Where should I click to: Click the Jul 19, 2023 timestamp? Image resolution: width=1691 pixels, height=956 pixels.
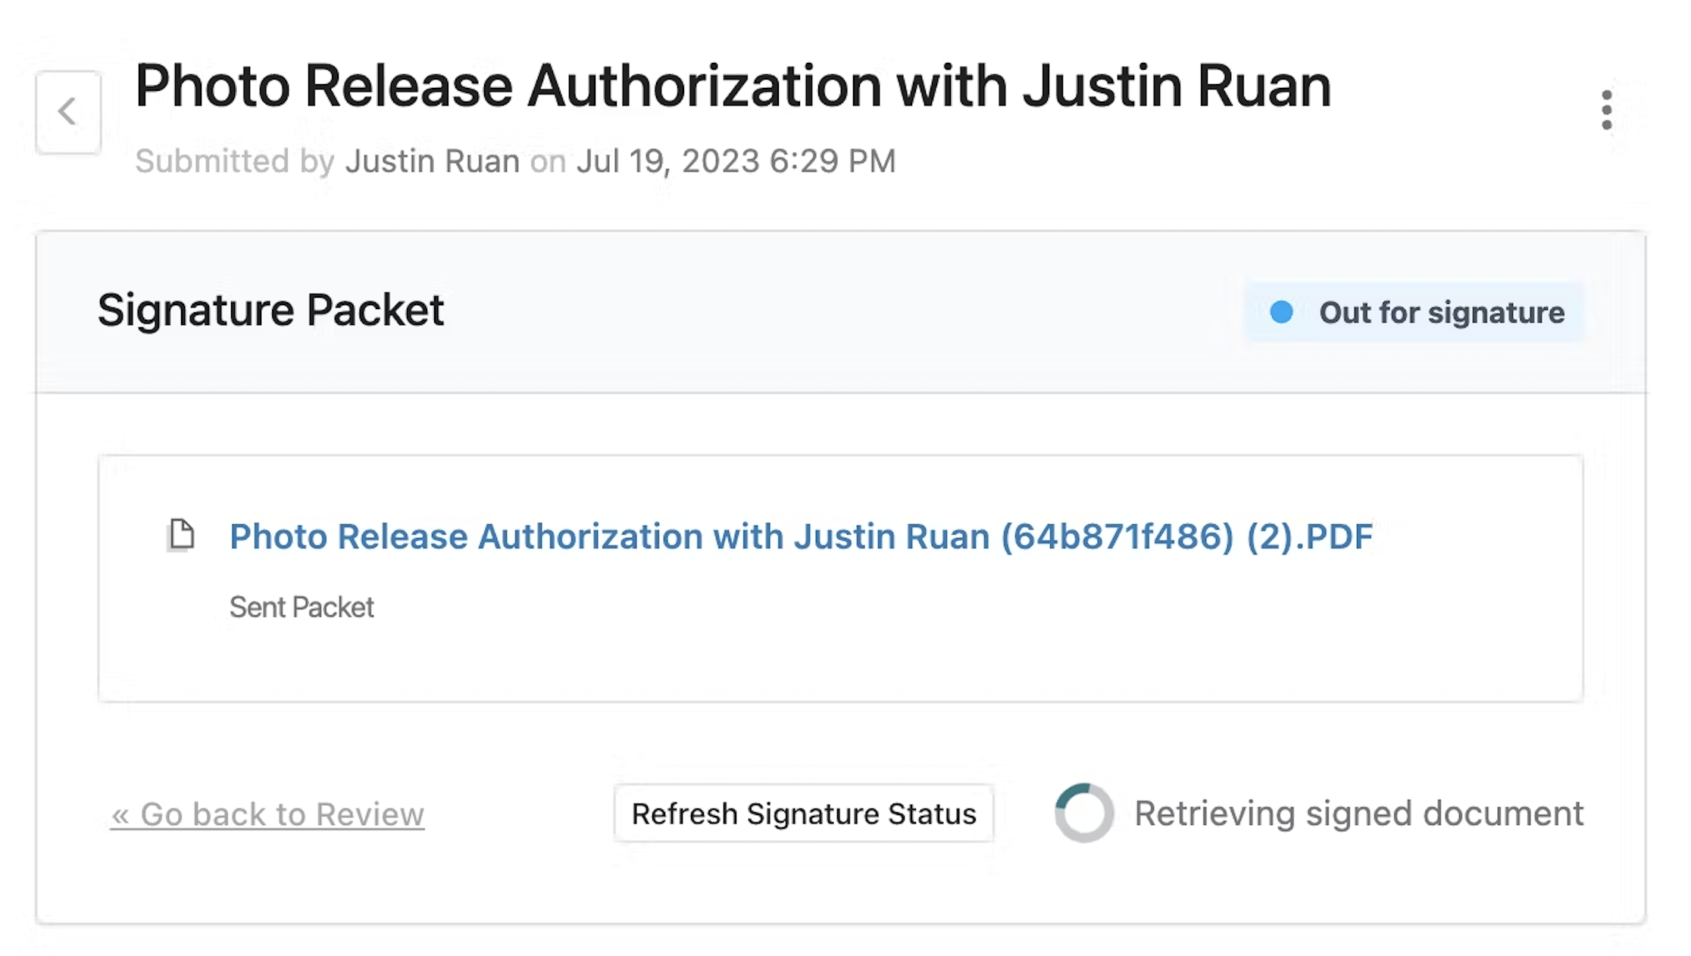736,161
